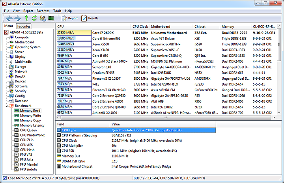
Task: Click the Manage users toolbar icon
Action: [x=43, y=18]
